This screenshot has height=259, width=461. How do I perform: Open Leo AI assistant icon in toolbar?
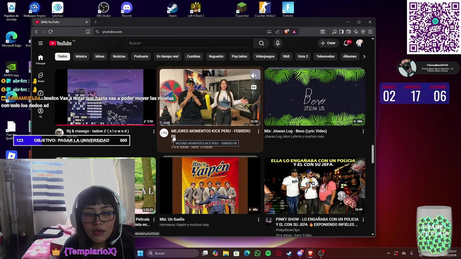(x=356, y=32)
